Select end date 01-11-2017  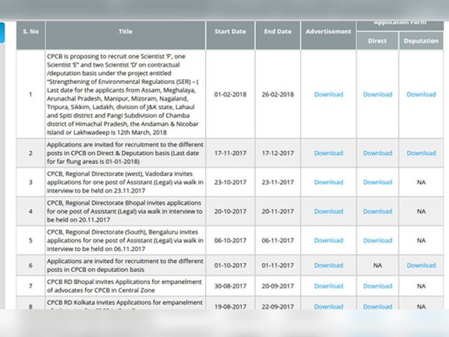278,265
